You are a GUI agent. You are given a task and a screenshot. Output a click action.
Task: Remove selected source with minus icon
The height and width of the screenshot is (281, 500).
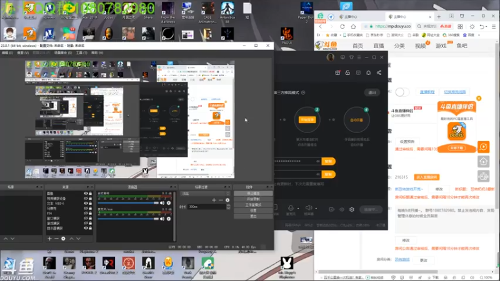click(x=56, y=239)
